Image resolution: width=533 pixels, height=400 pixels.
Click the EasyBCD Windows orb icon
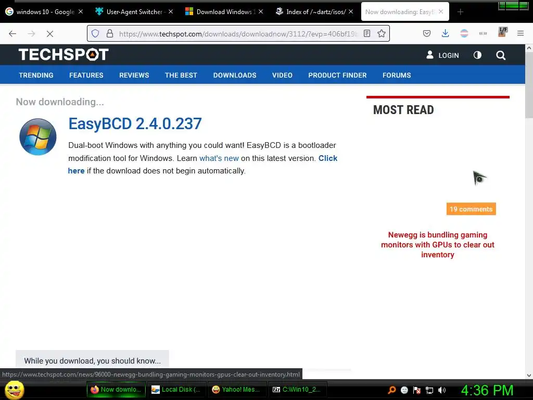[x=37, y=137]
